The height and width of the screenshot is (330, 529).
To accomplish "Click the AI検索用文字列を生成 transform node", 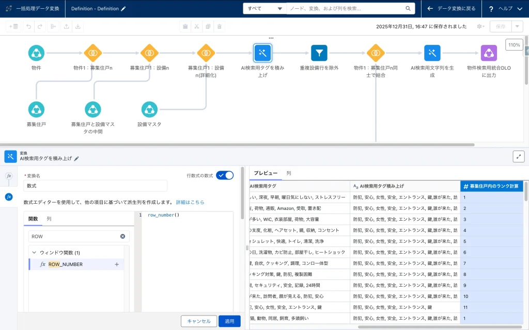I will point(432,53).
